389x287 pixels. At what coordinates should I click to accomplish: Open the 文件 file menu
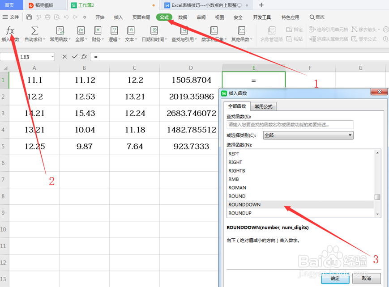11,17
